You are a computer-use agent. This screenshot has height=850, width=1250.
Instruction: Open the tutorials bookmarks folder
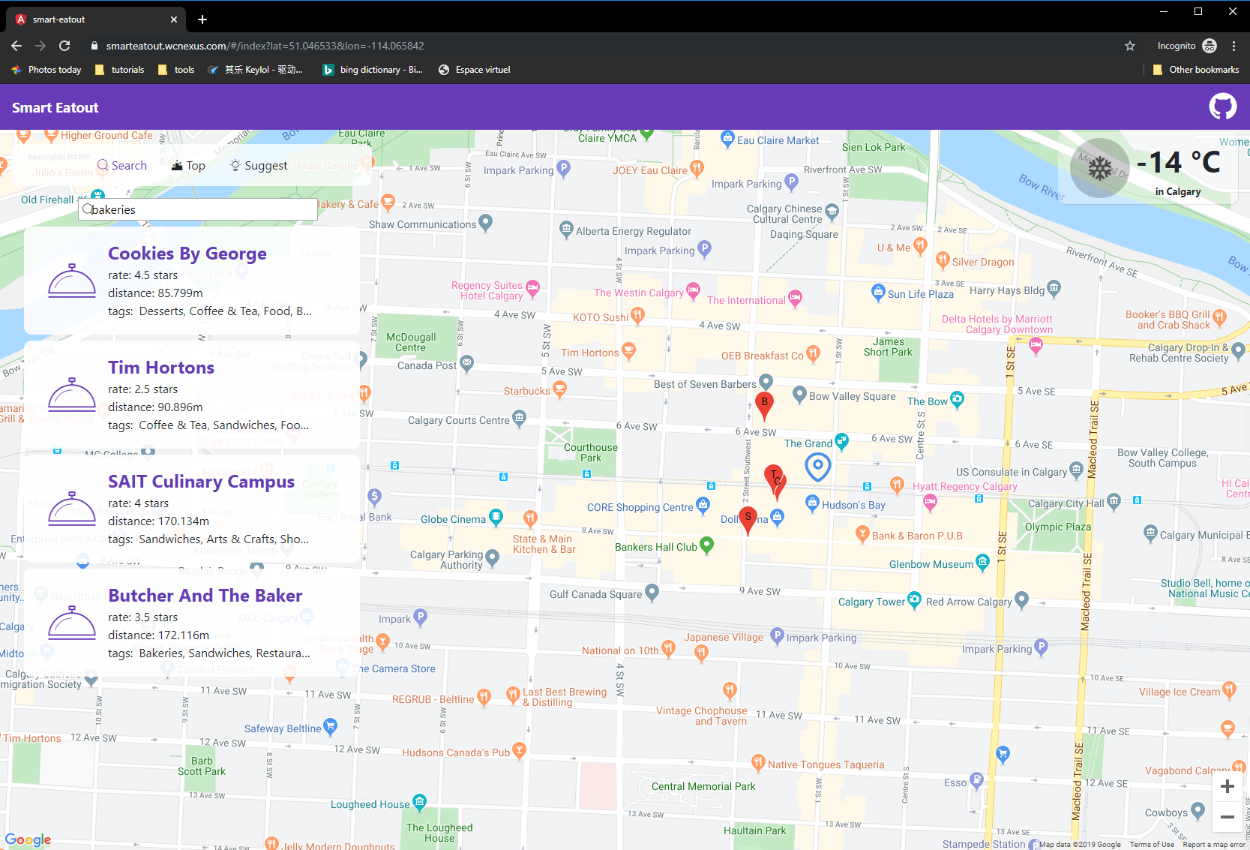click(120, 70)
